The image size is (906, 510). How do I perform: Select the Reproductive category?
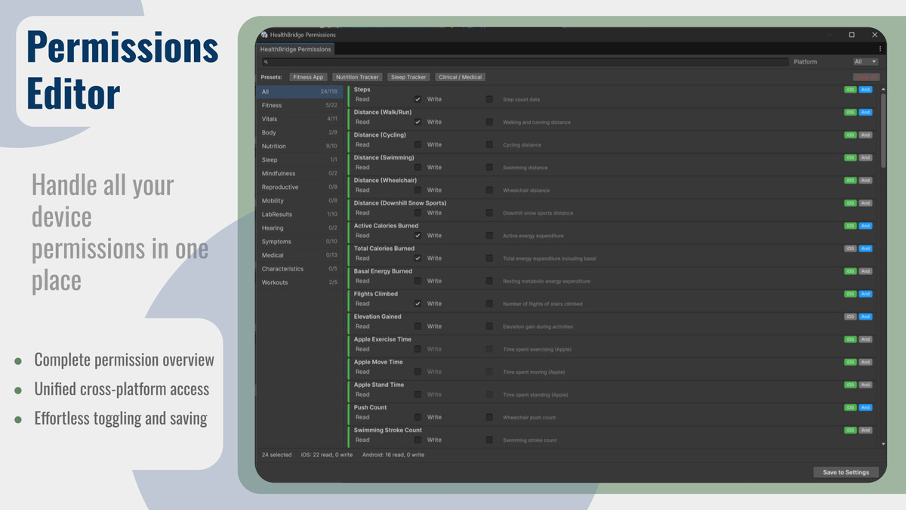click(x=300, y=187)
